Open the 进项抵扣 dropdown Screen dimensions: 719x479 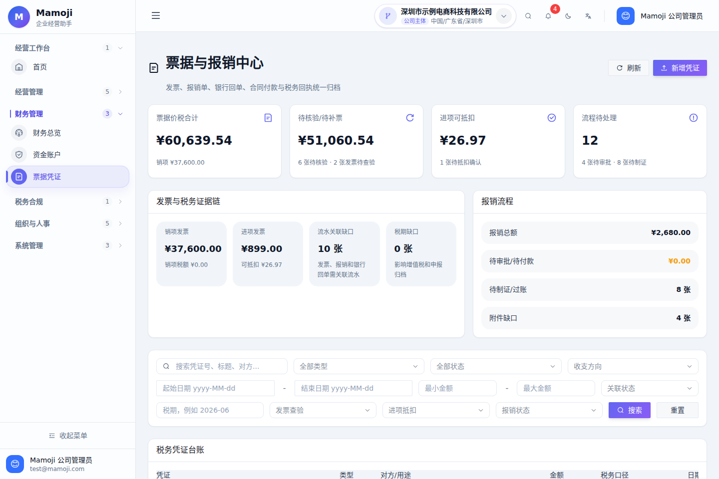tap(436, 410)
